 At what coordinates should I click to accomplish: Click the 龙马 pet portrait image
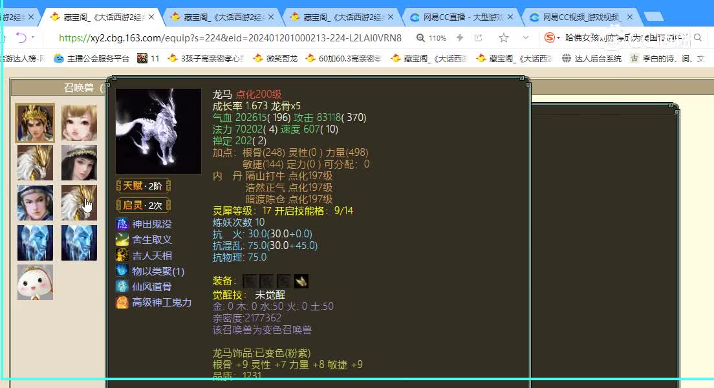[158, 131]
